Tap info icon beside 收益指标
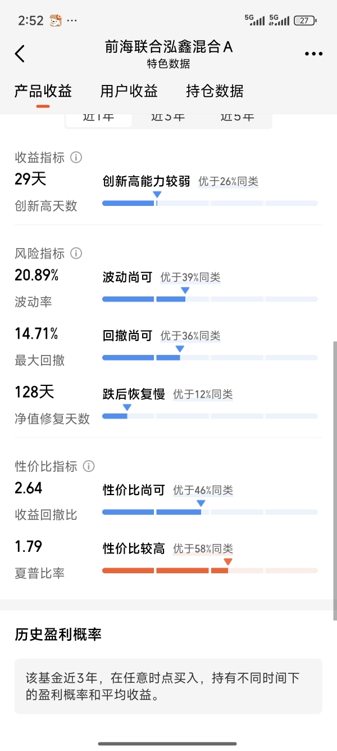 (x=76, y=158)
